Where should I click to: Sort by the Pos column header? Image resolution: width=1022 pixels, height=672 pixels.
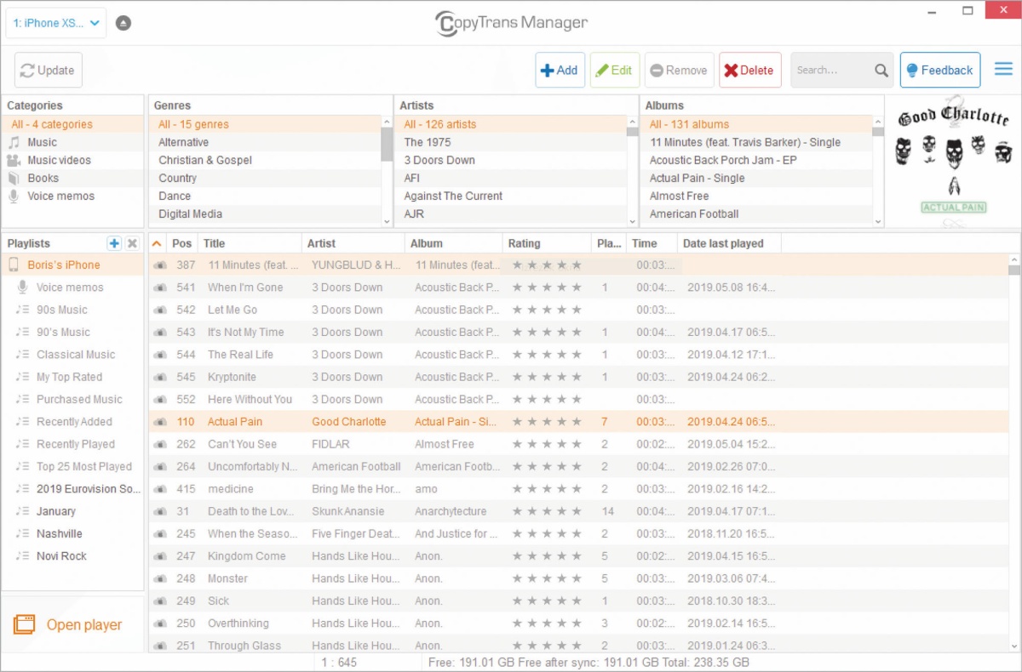point(182,243)
